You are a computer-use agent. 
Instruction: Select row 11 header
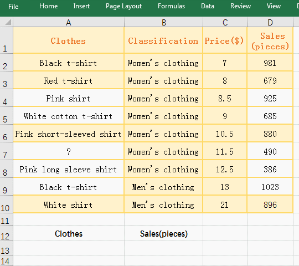[6, 219]
